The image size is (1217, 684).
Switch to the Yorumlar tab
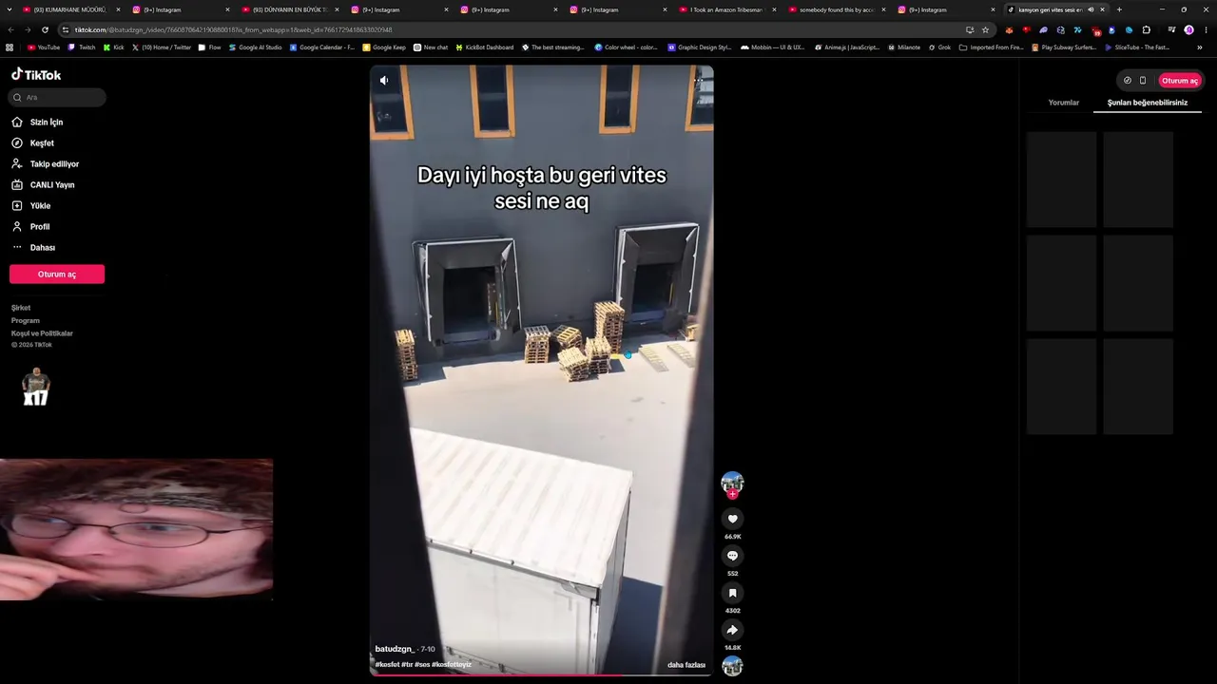1063,103
